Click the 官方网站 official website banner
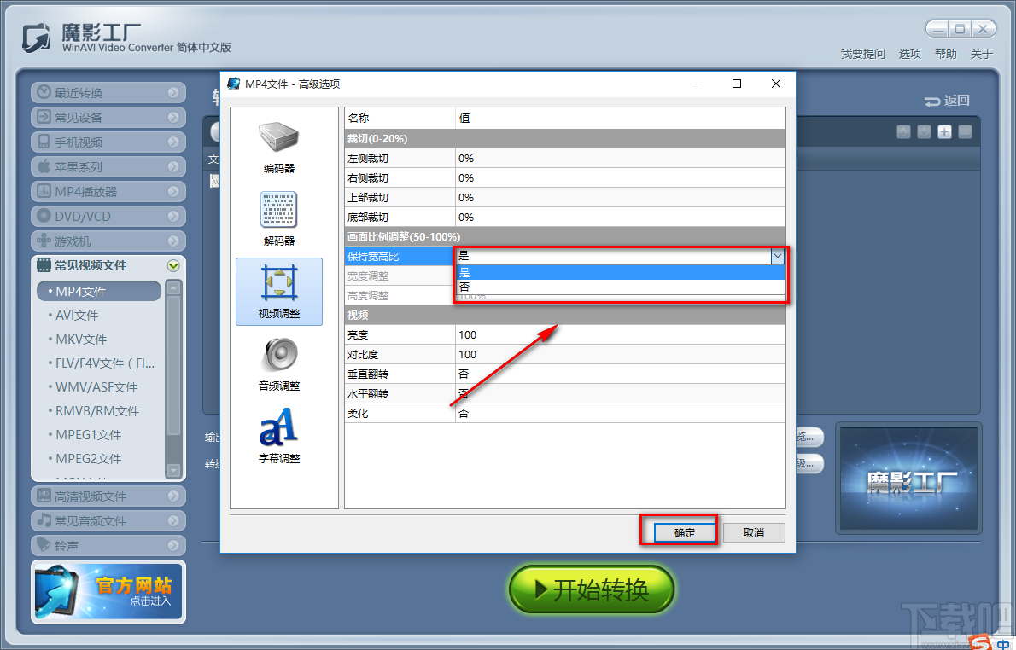This screenshot has height=650, width=1016. click(x=108, y=592)
